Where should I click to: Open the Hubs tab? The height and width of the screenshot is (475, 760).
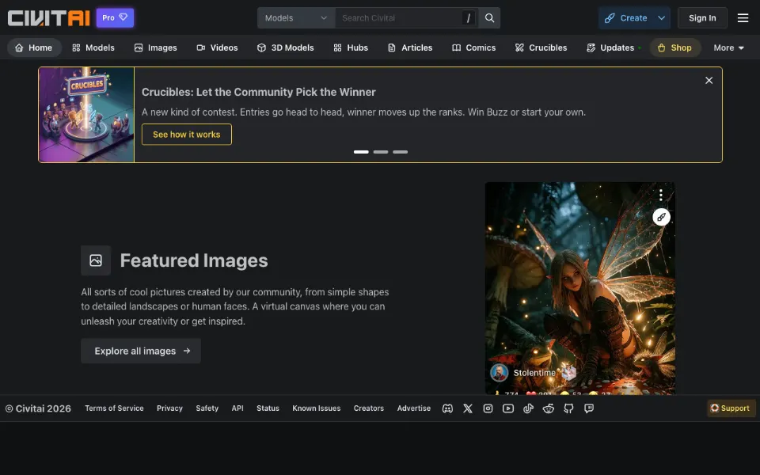point(351,47)
